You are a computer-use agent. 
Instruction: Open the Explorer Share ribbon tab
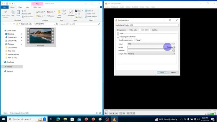coord(20,7)
